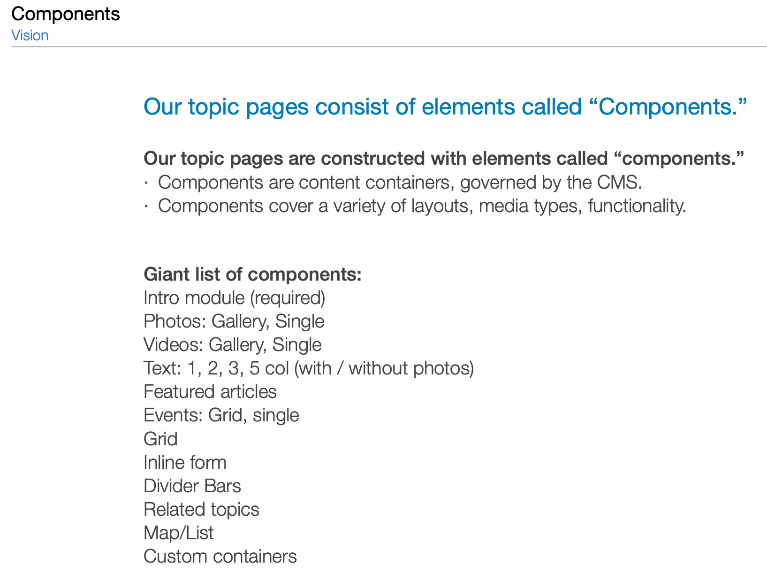The width and height of the screenshot is (767, 580).
Task: Select 'Intro module (required)' list item
Action: (x=234, y=298)
